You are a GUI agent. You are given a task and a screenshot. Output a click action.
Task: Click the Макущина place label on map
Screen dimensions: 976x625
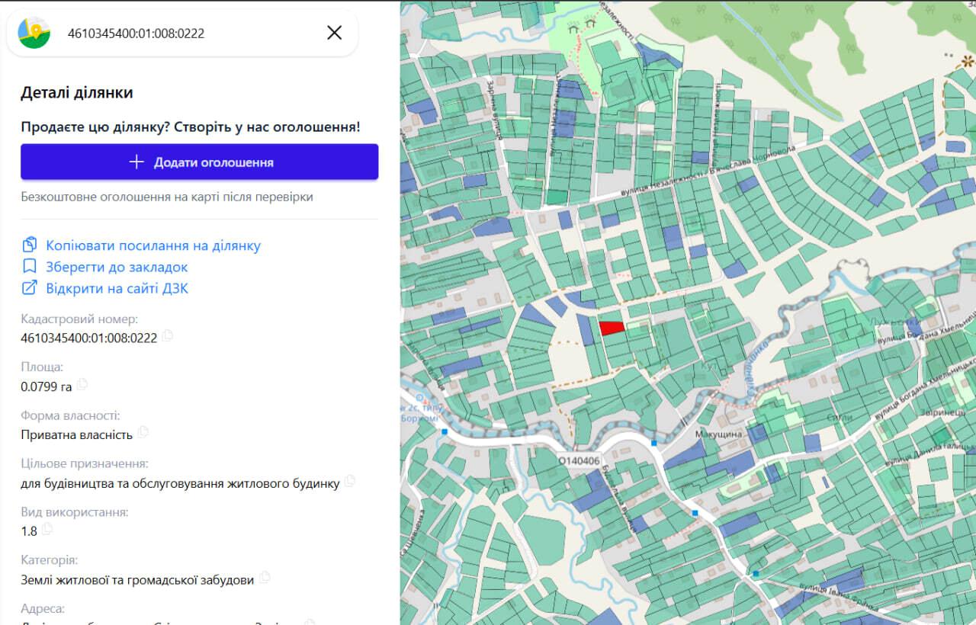tap(718, 434)
